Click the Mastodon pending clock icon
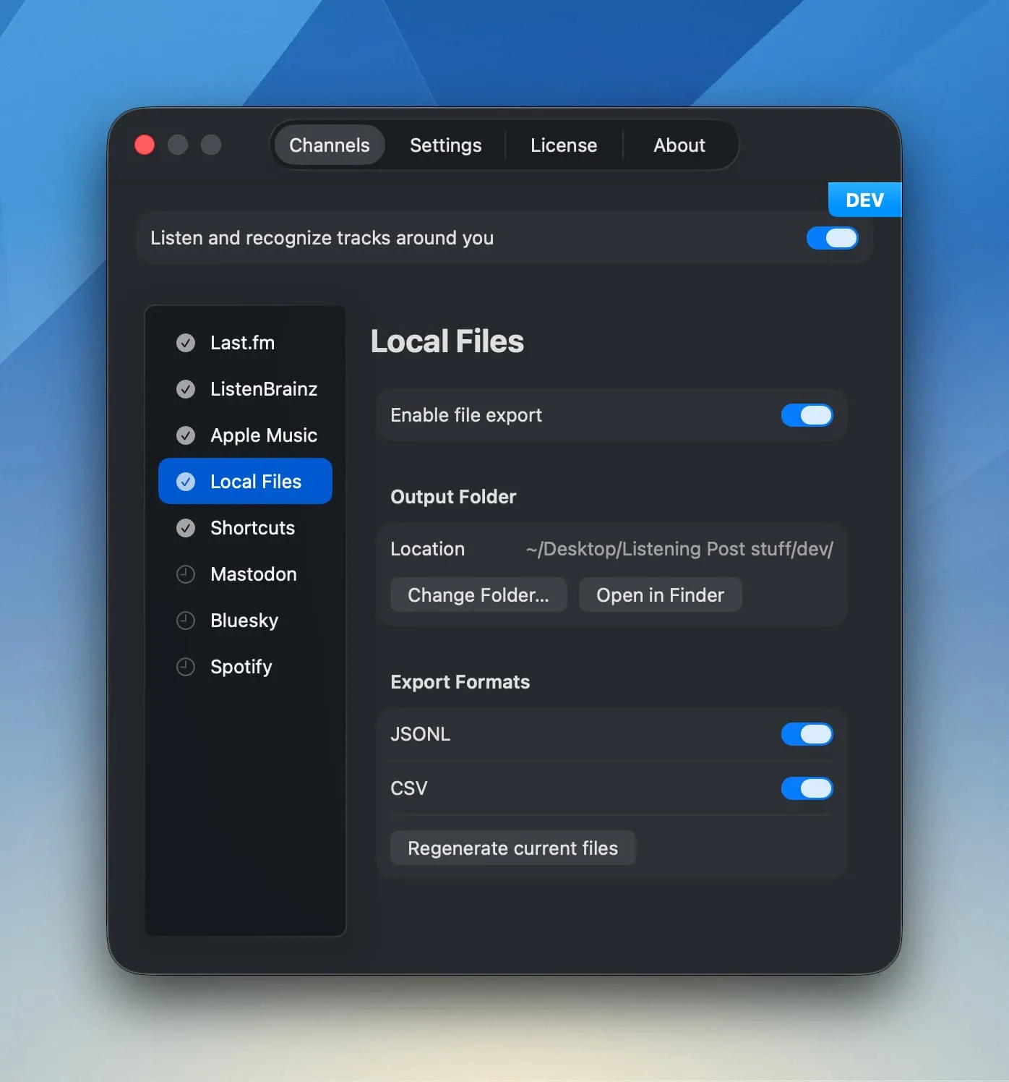1009x1082 pixels. click(186, 574)
